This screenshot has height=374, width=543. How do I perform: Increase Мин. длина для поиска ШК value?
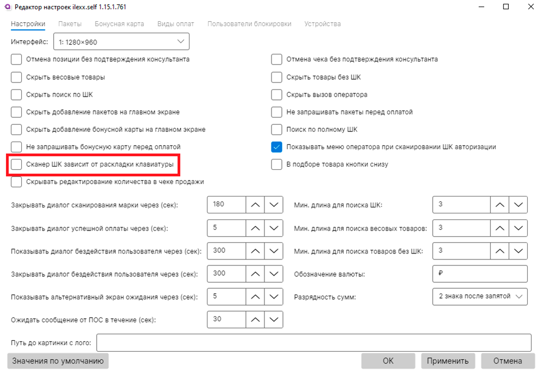click(500, 205)
